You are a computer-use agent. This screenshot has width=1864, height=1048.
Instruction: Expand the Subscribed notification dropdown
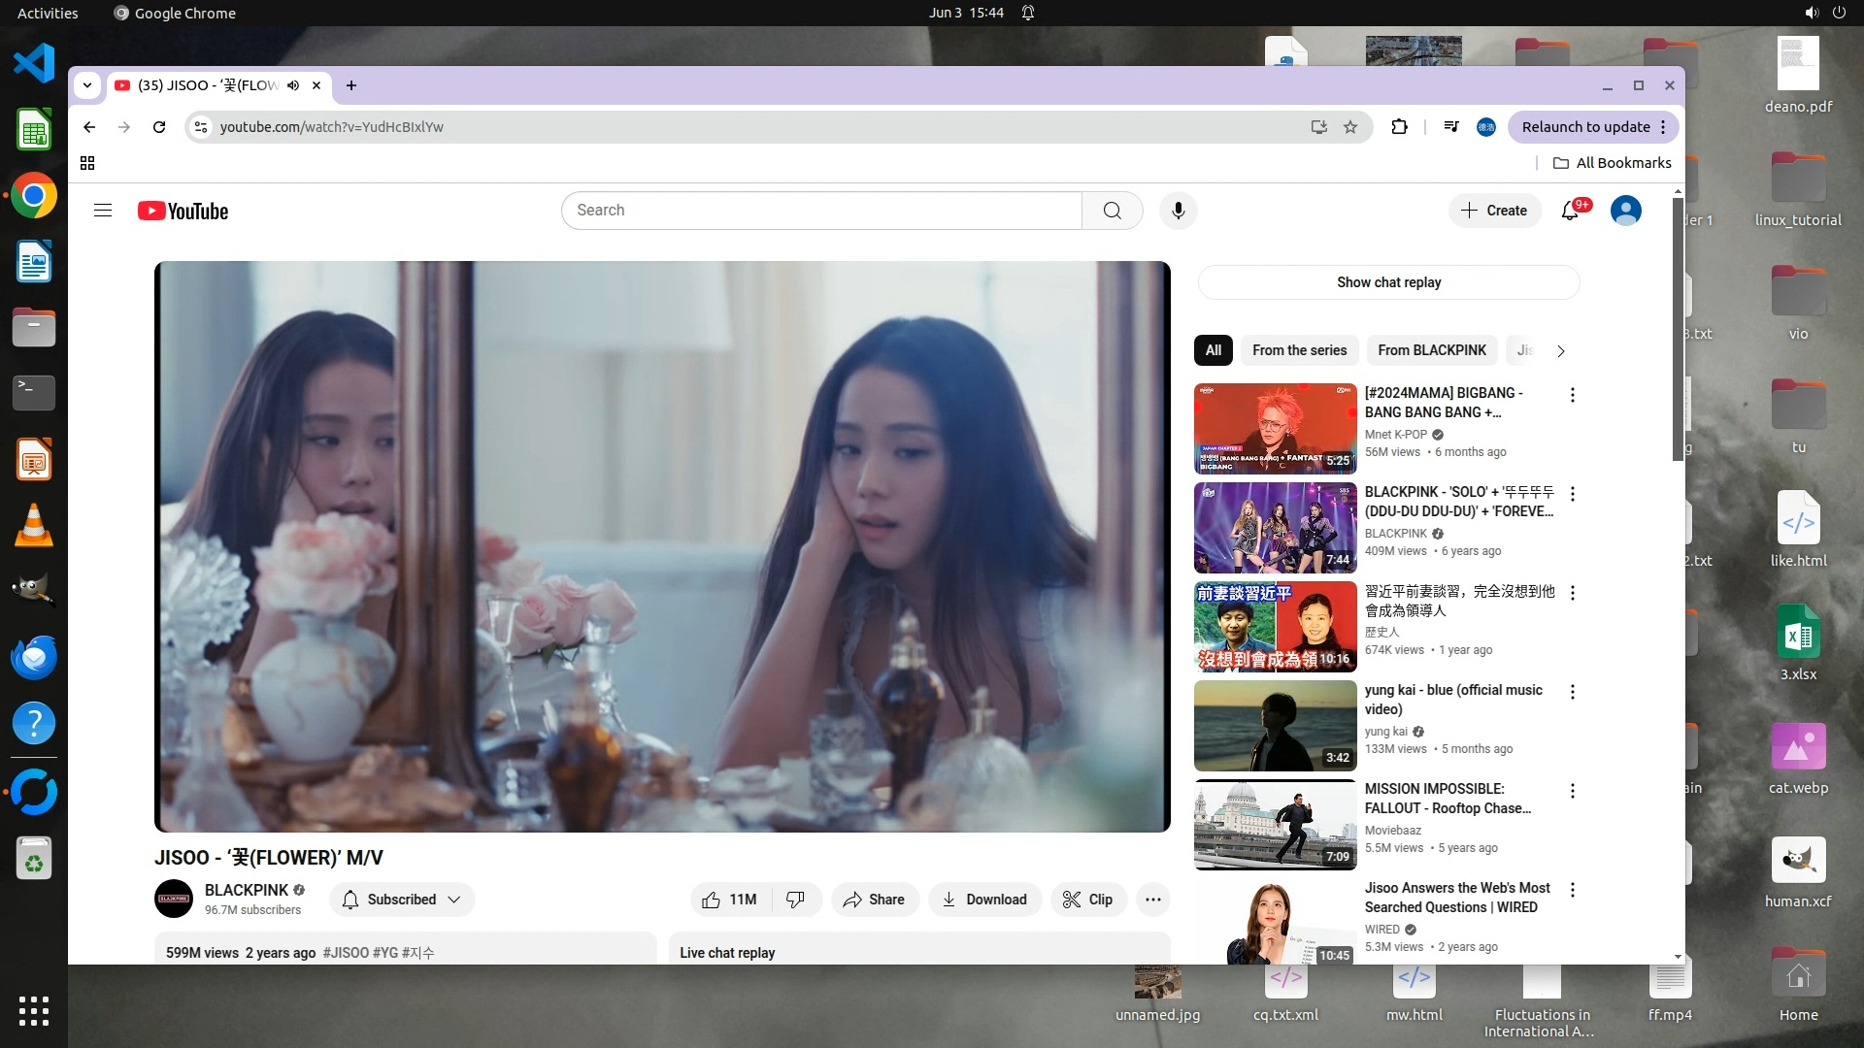tap(402, 900)
